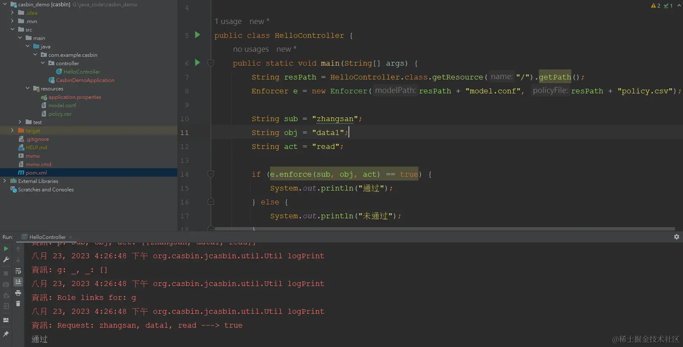Select the mvnw.cmd file
Screen dimensions: 683x347
[38, 164]
